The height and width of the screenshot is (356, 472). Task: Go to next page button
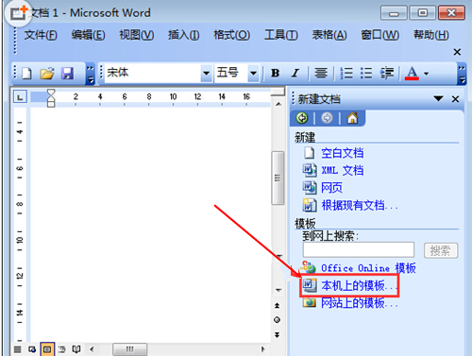click(277, 334)
